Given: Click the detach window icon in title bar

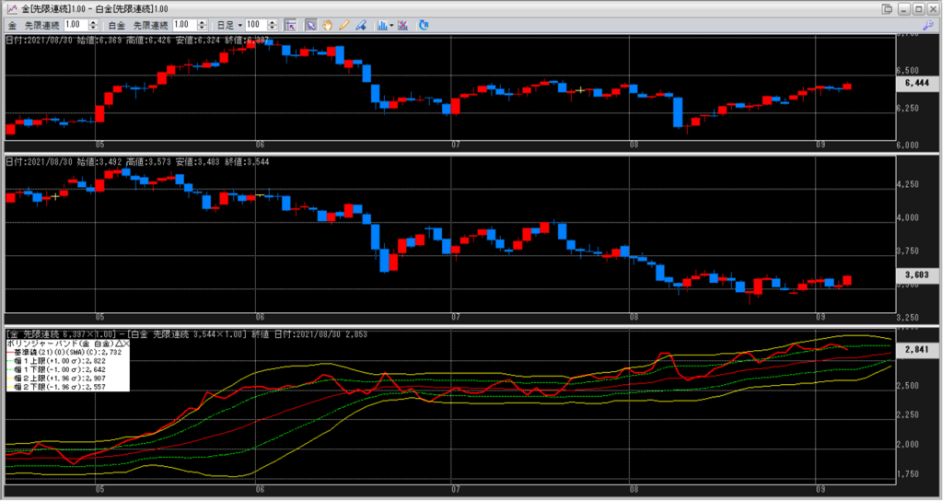Looking at the screenshot, I should 888,7.
